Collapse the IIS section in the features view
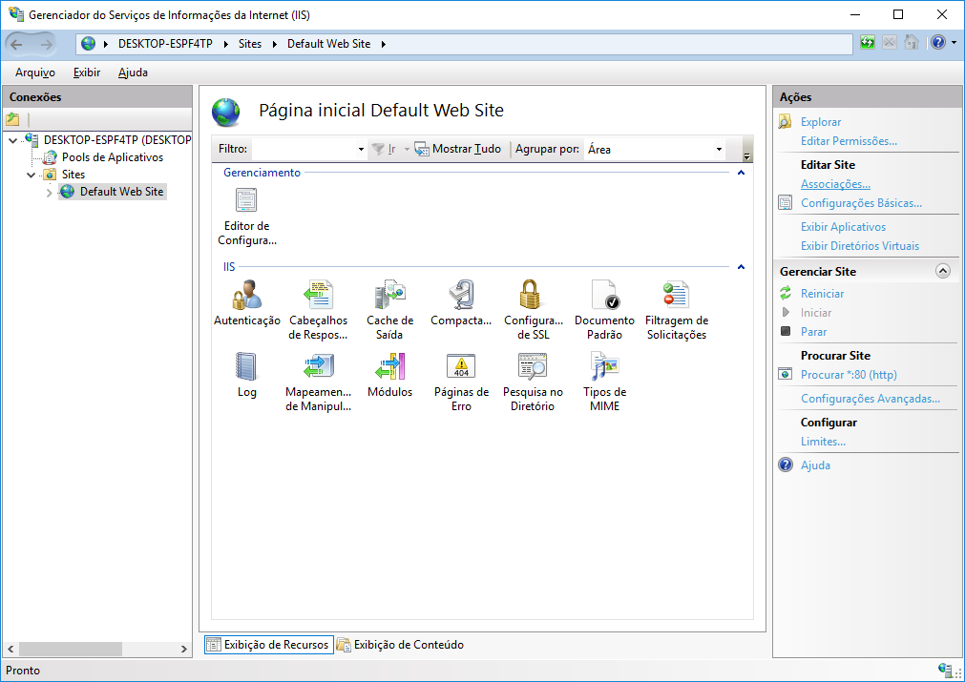This screenshot has width=965, height=682. [742, 268]
